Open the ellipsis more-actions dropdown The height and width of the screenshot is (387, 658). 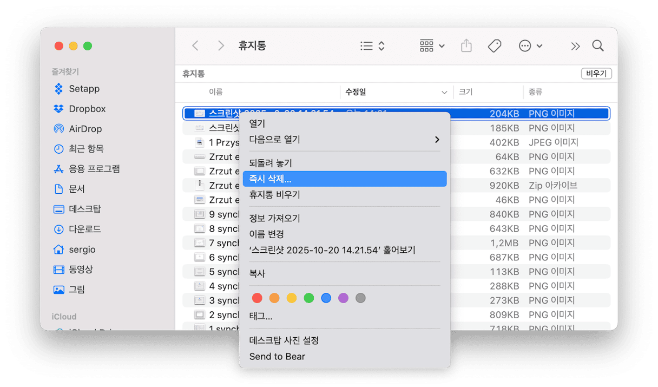coord(530,46)
